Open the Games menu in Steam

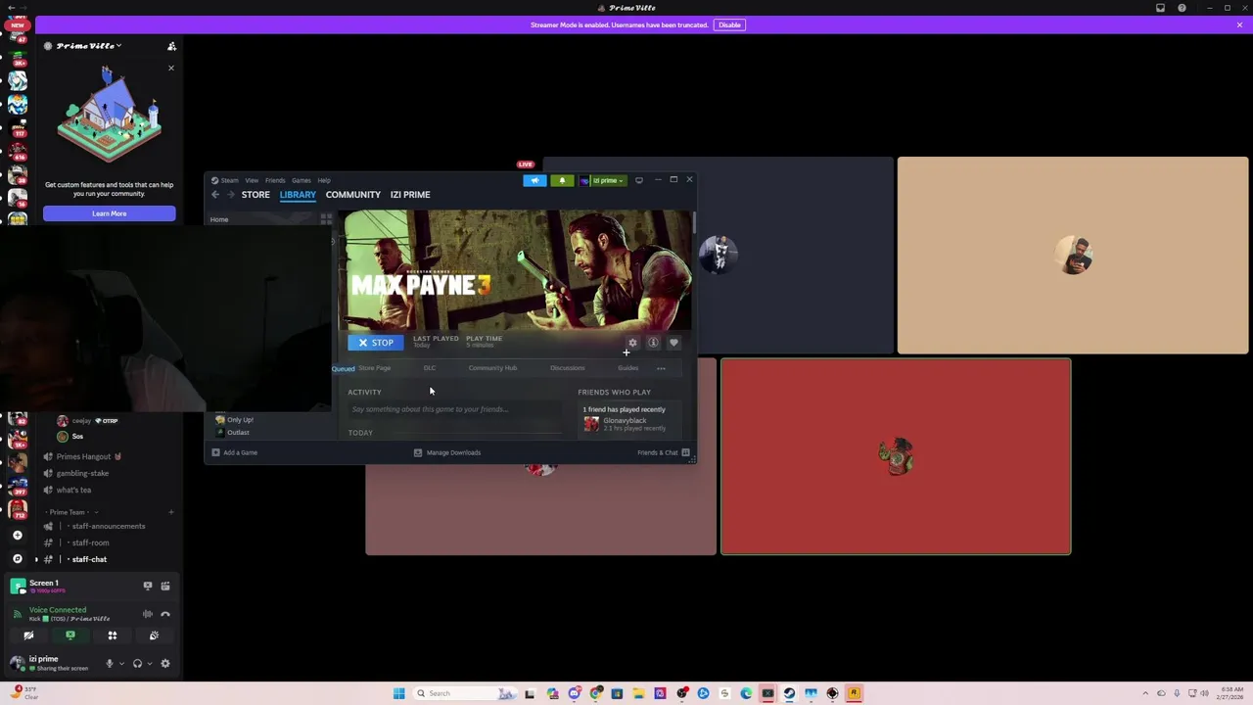coord(302,180)
